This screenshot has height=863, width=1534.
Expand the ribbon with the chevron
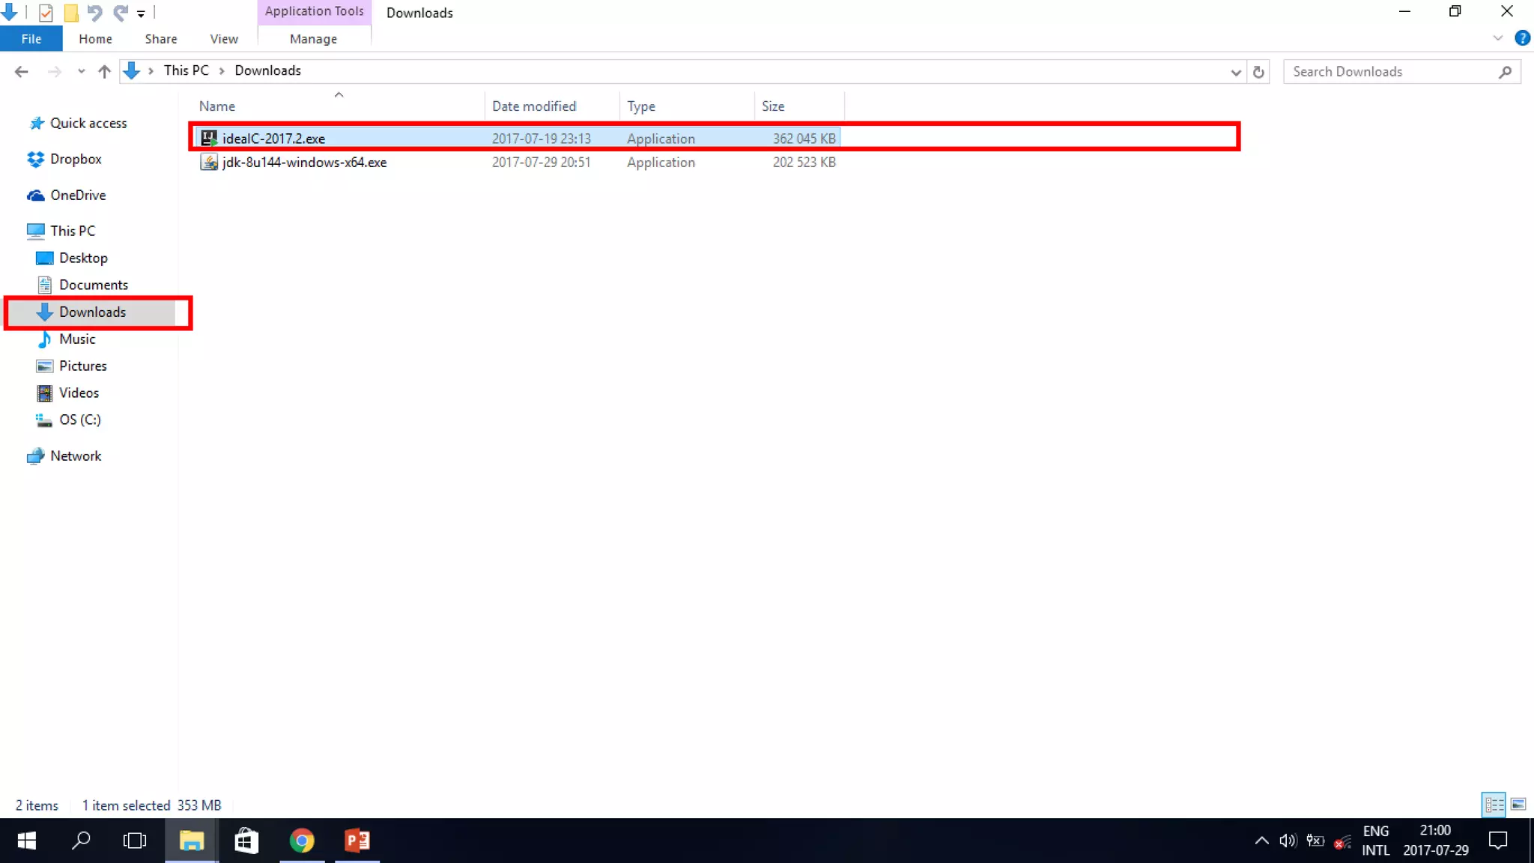tap(1497, 38)
